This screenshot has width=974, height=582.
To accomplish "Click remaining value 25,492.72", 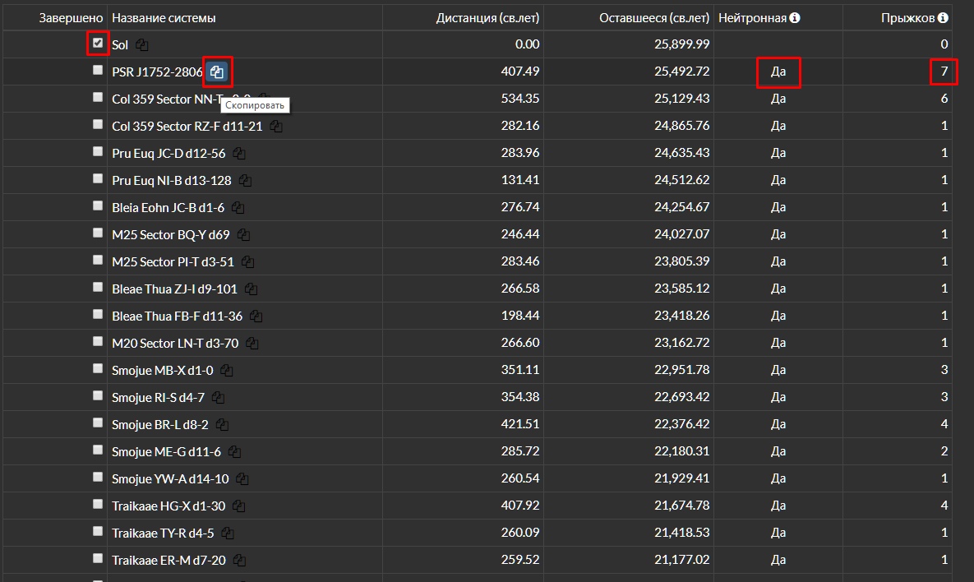I will pyautogui.click(x=681, y=72).
